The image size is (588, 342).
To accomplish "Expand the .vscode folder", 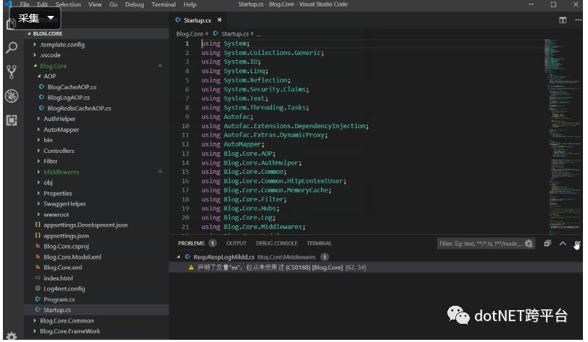I will click(x=35, y=55).
